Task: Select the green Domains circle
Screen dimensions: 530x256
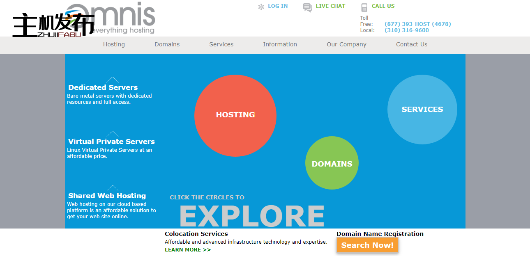Action: (332, 163)
